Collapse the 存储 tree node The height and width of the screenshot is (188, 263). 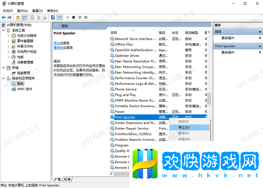tap(4, 68)
